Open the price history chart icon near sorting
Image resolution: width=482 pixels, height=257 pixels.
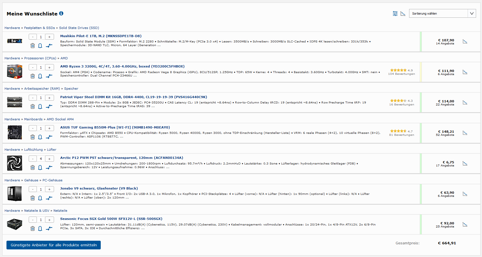403,13
